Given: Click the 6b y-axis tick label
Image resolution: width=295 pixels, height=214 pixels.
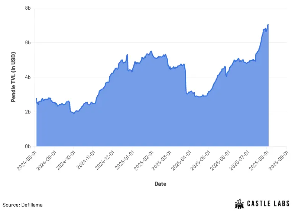Looking at the screenshot, I should pos(28,43).
